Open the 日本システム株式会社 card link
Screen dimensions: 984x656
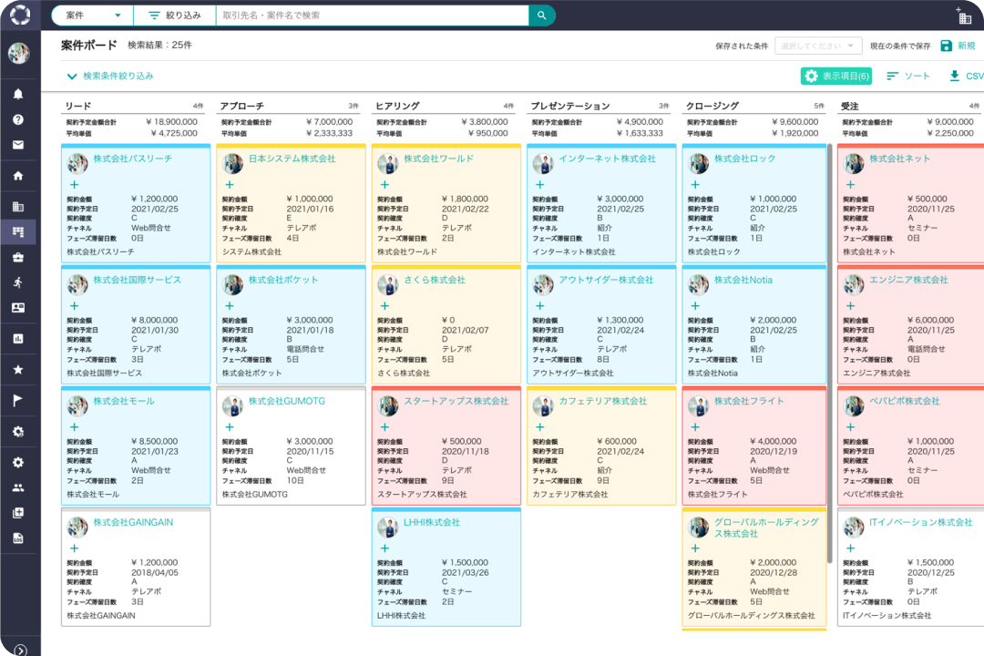point(292,159)
